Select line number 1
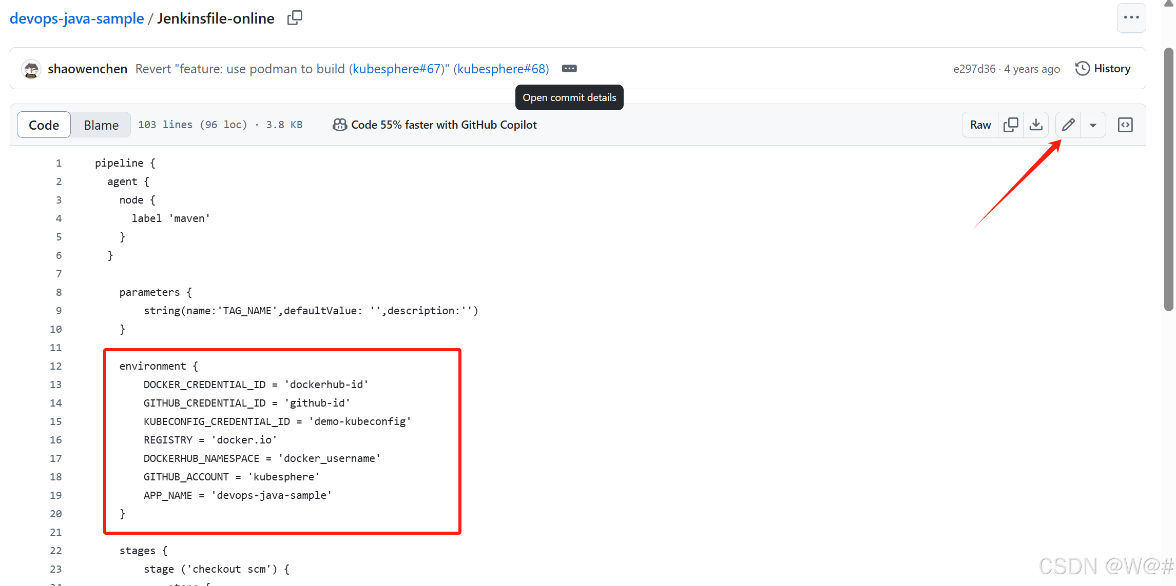Viewport: 1176px width, 586px height. (x=59, y=163)
